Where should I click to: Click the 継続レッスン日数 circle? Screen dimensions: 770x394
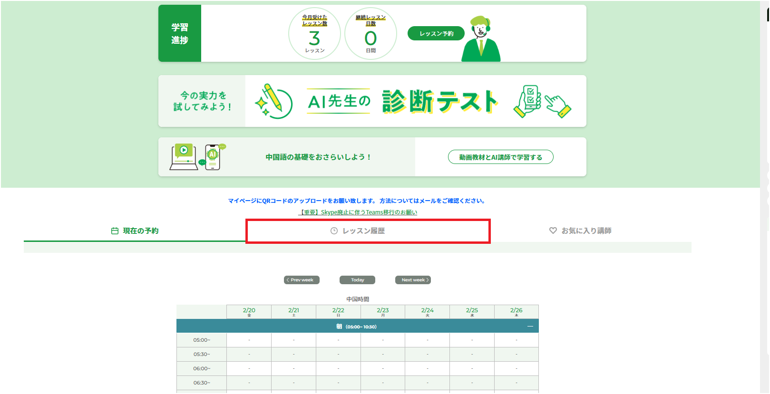tap(370, 34)
